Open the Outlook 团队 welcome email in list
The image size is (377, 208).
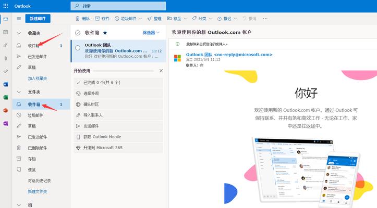pos(118,51)
